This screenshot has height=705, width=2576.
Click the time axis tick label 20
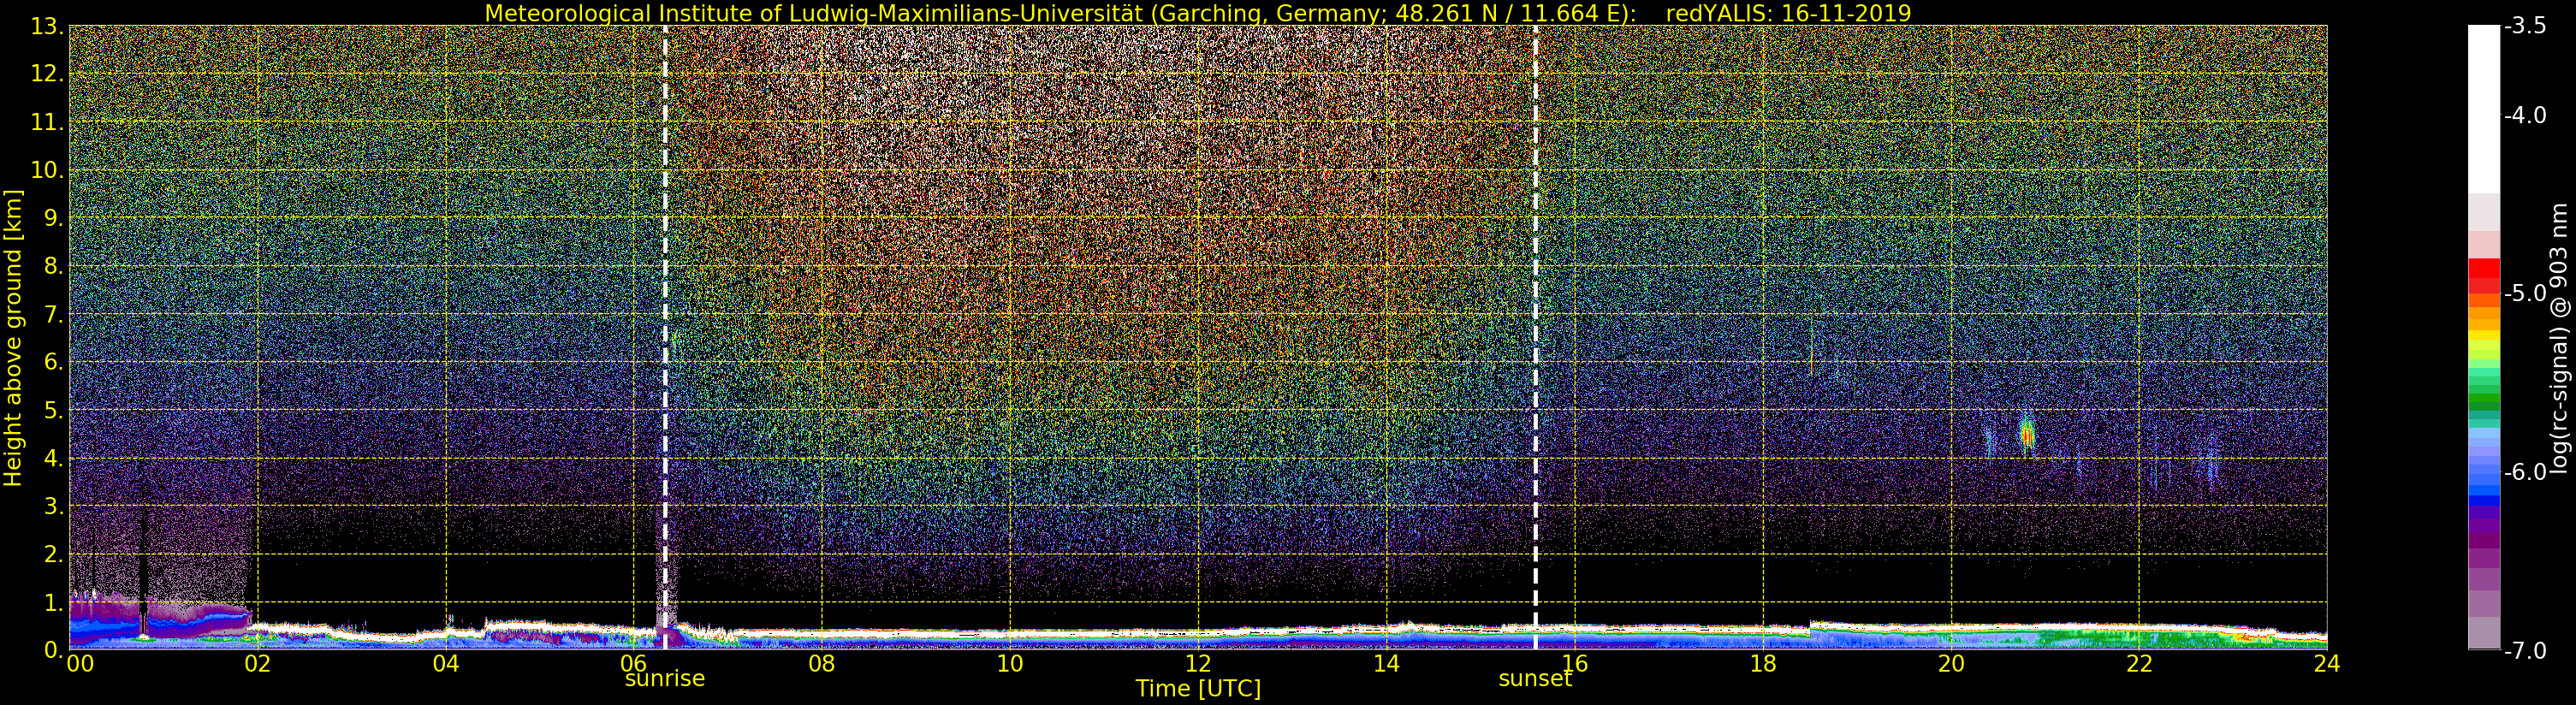pos(1951,664)
